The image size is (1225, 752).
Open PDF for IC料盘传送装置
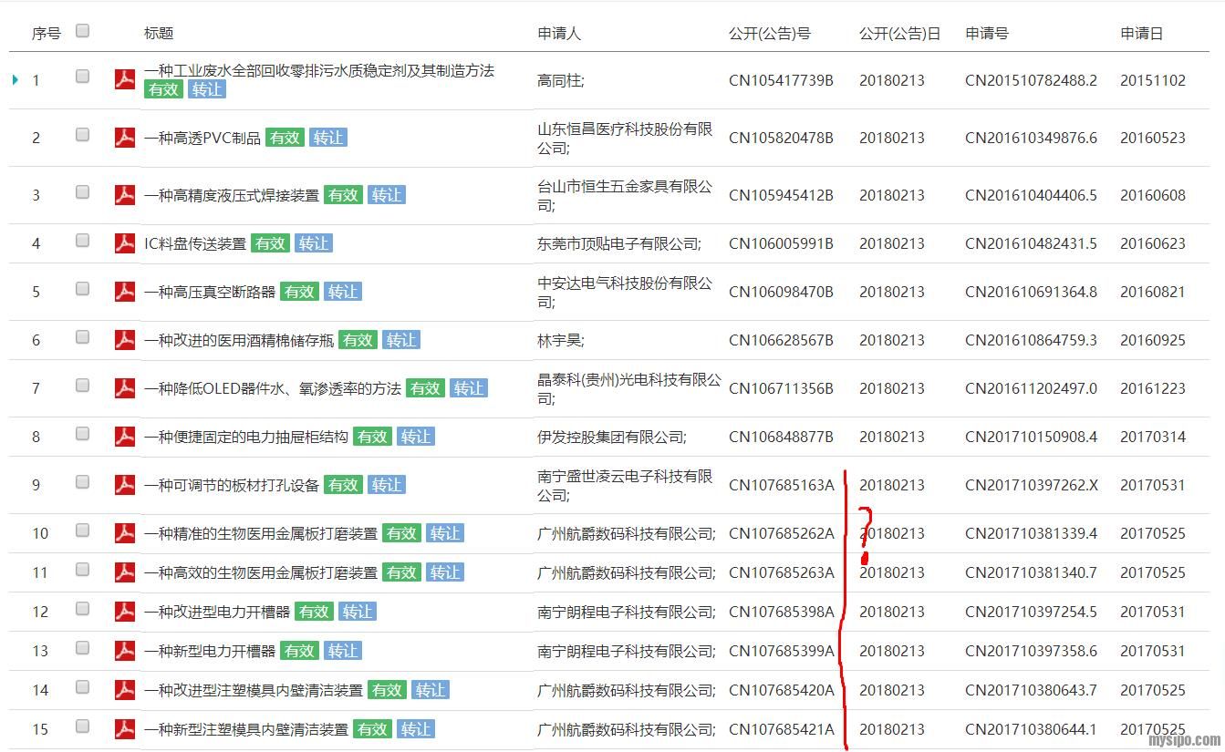point(124,243)
